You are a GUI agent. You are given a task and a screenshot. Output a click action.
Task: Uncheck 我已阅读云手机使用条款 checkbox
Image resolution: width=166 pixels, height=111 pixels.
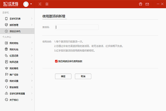(56, 61)
